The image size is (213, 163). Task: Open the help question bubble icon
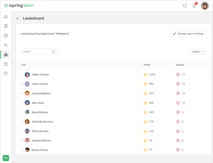[6, 74]
